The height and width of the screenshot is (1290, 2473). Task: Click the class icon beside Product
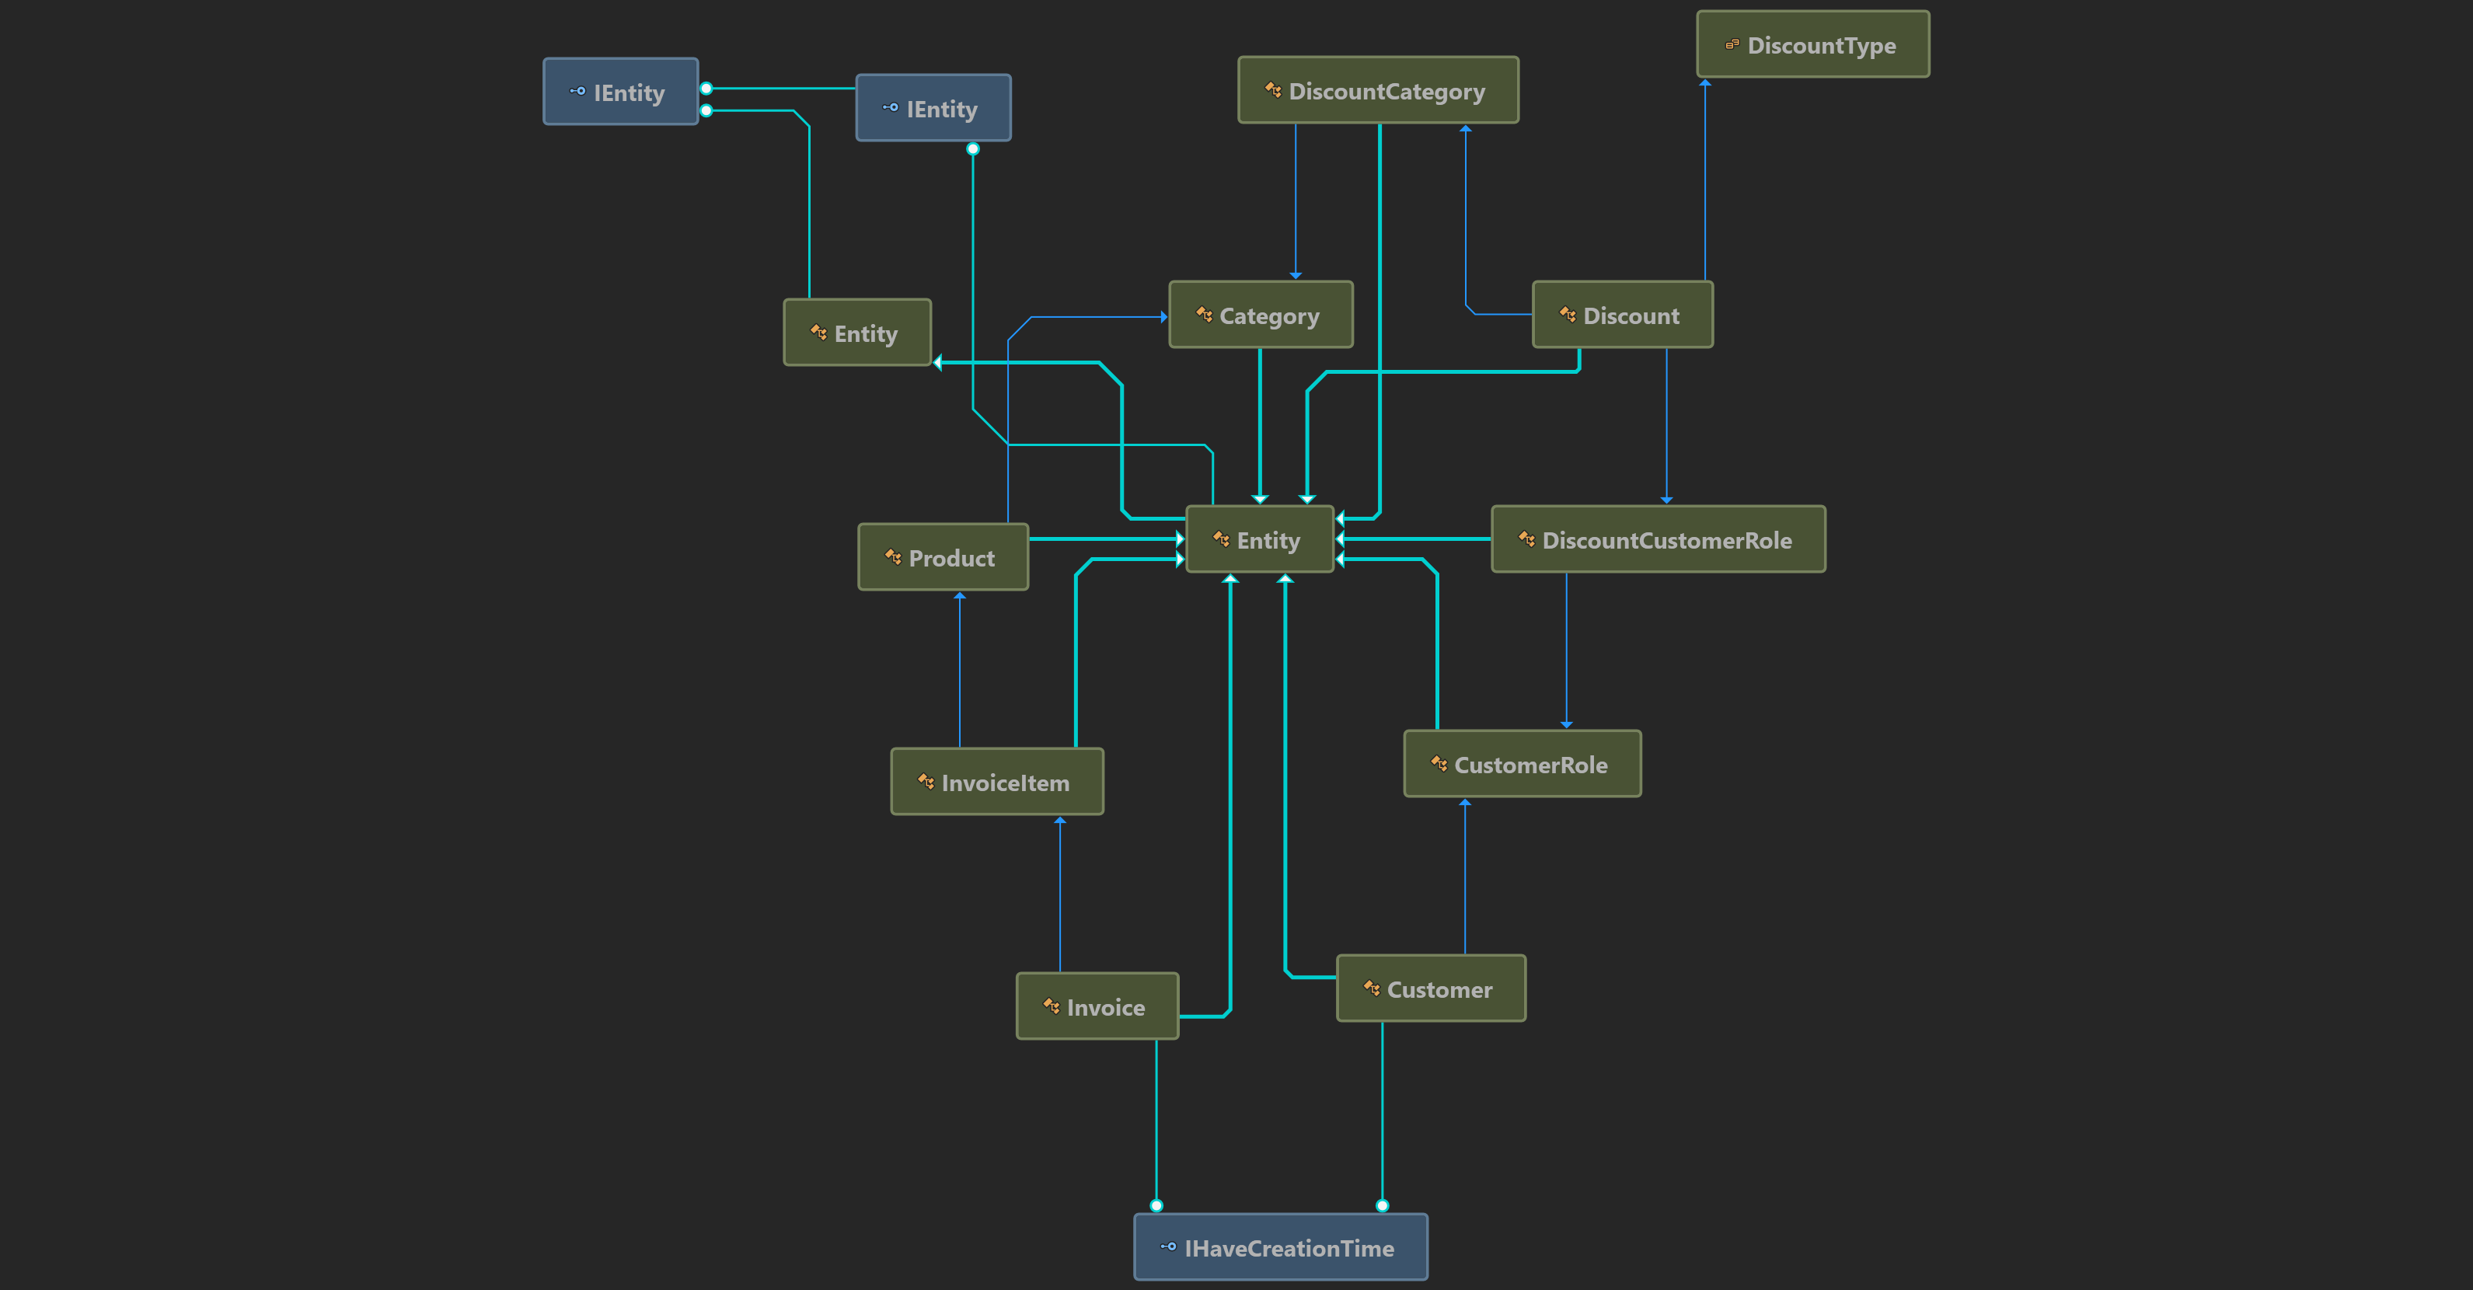[x=893, y=556]
